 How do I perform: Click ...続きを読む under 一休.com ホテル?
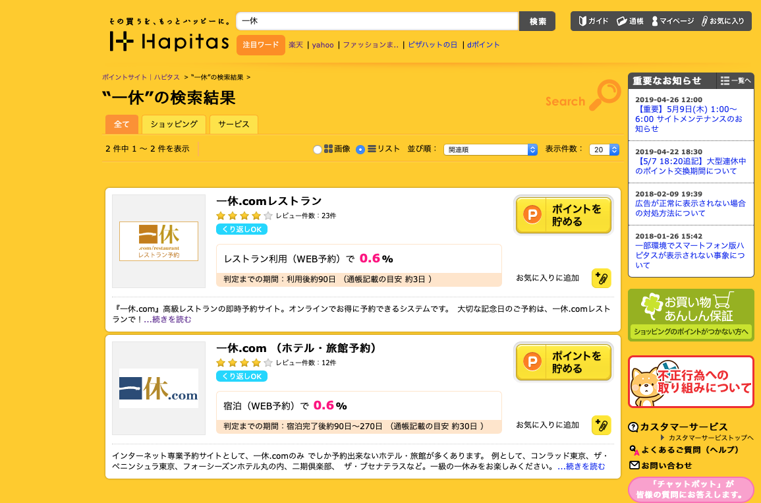coord(581,467)
